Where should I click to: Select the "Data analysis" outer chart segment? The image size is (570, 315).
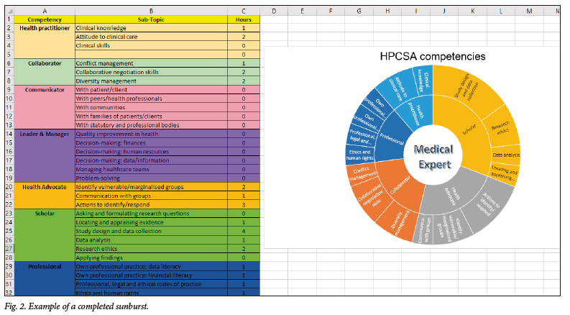pos(507,155)
